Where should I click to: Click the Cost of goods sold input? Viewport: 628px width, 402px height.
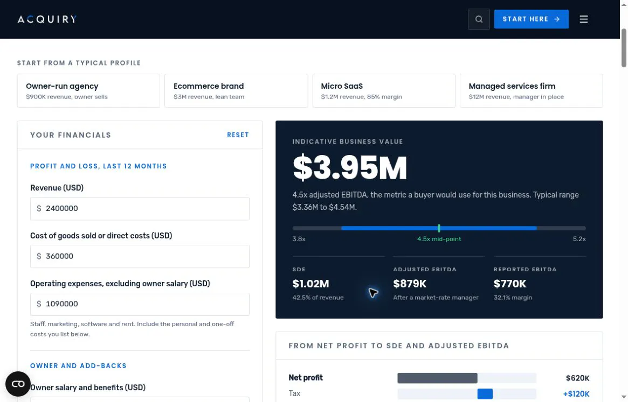[140, 256]
